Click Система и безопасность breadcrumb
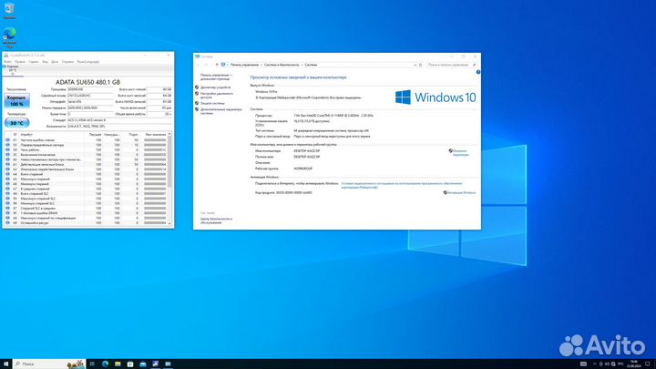The width and height of the screenshot is (656, 369). [x=282, y=65]
